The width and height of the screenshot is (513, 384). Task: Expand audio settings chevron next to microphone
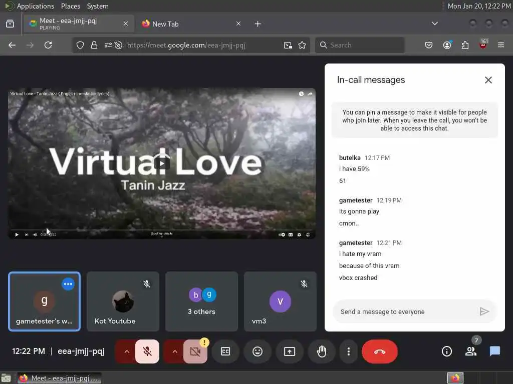127,351
